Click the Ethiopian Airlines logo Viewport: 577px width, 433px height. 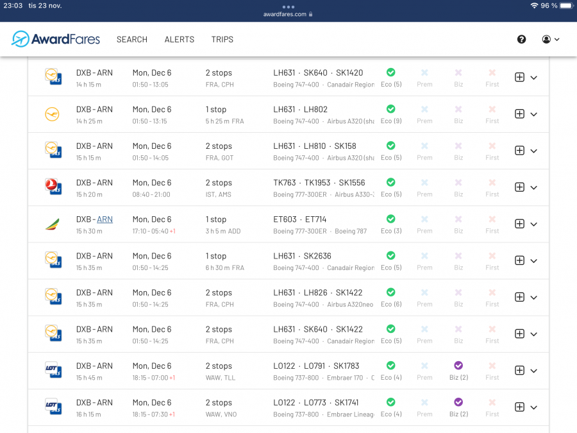pyautogui.click(x=52, y=224)
